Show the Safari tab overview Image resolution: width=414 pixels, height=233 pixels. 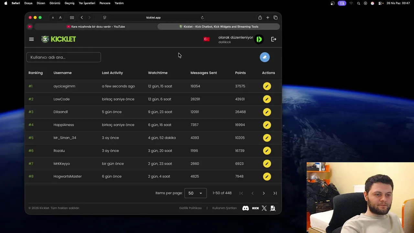tap(276, 17)
